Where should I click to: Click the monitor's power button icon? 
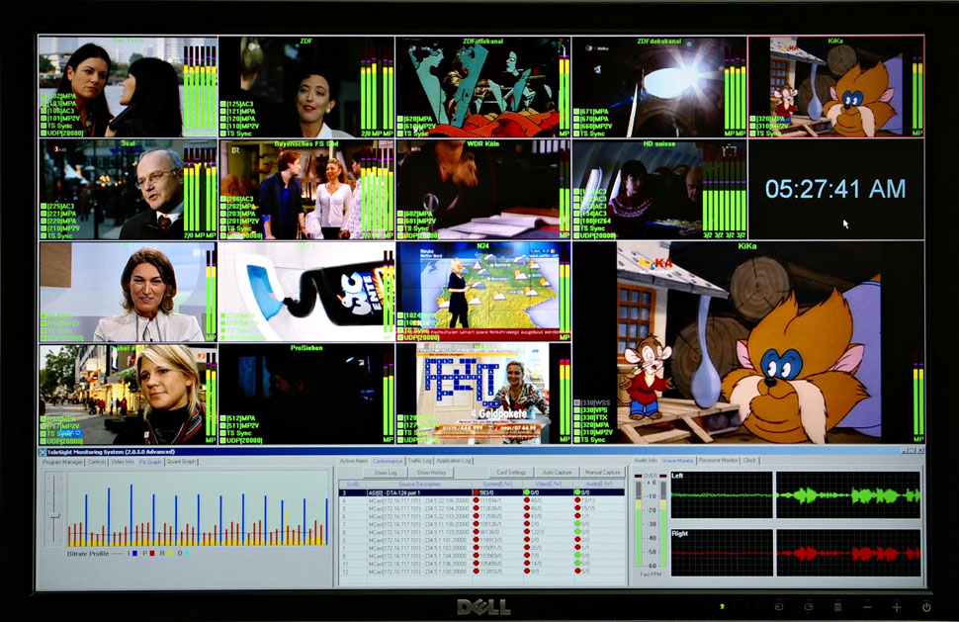pos(926,606)
